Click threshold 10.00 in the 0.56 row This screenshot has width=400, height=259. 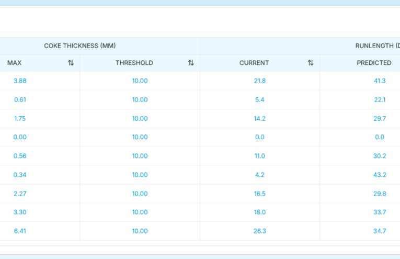pos(140,156)
